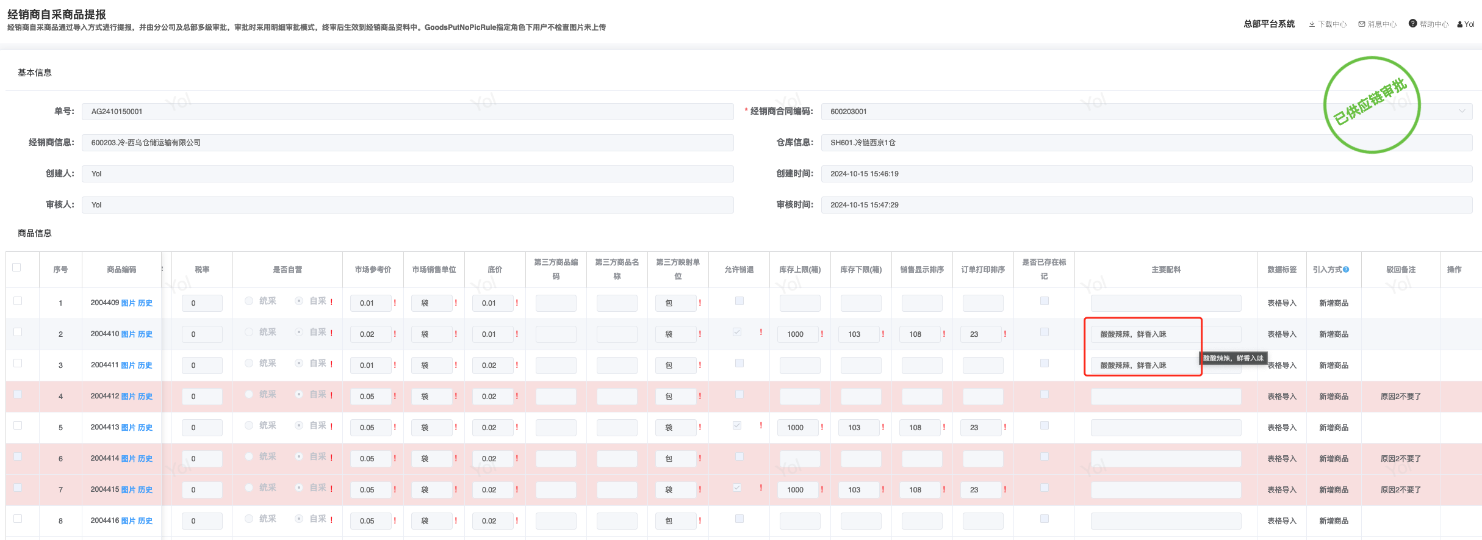Click the red warning mark beside row 1 市场参考价

[x=395, y=303]
